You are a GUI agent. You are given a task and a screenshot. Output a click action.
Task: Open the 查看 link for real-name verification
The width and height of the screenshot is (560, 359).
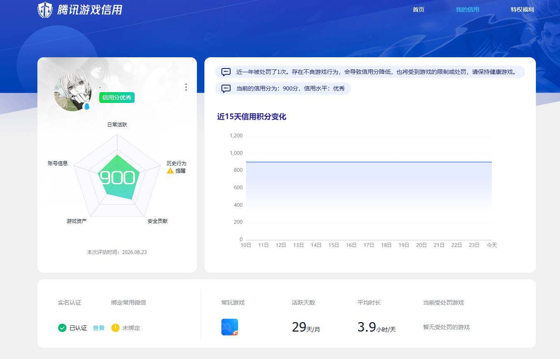(98, 328)
